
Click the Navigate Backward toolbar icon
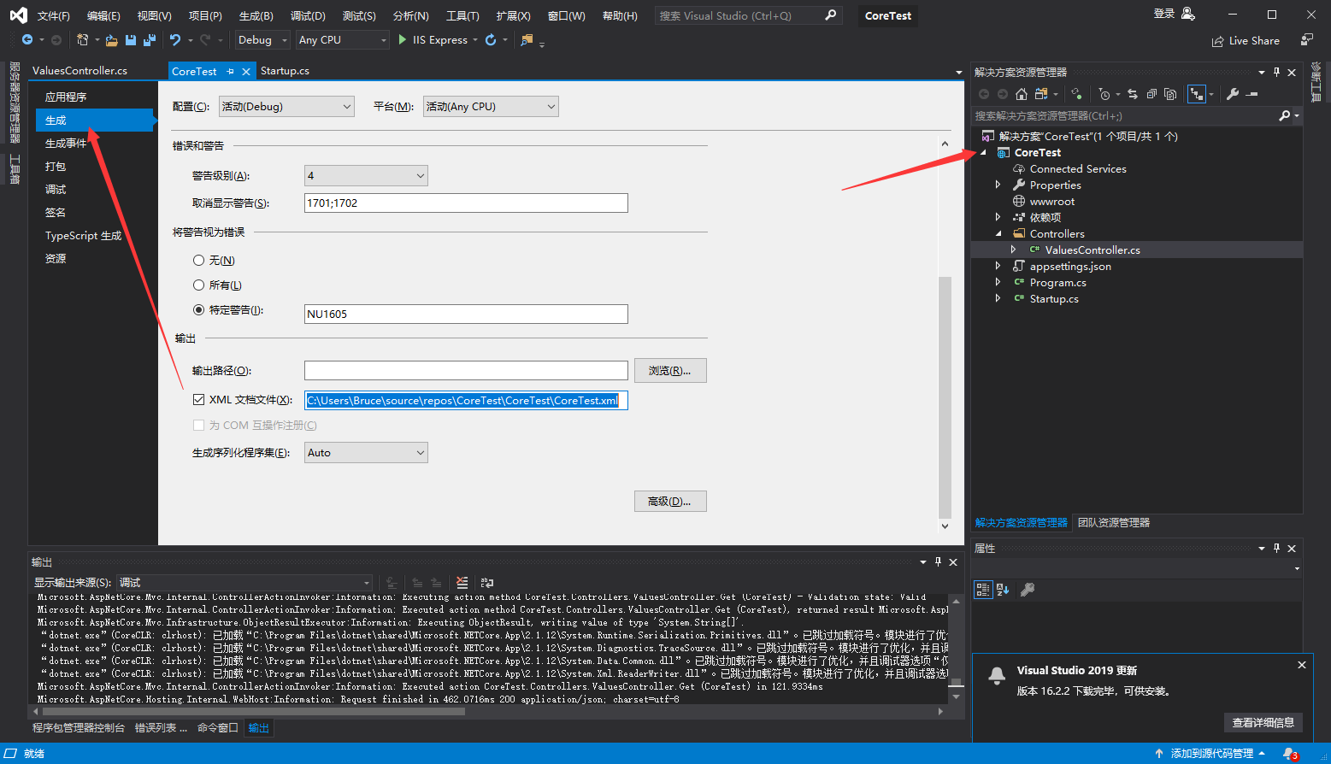(27, 39)
